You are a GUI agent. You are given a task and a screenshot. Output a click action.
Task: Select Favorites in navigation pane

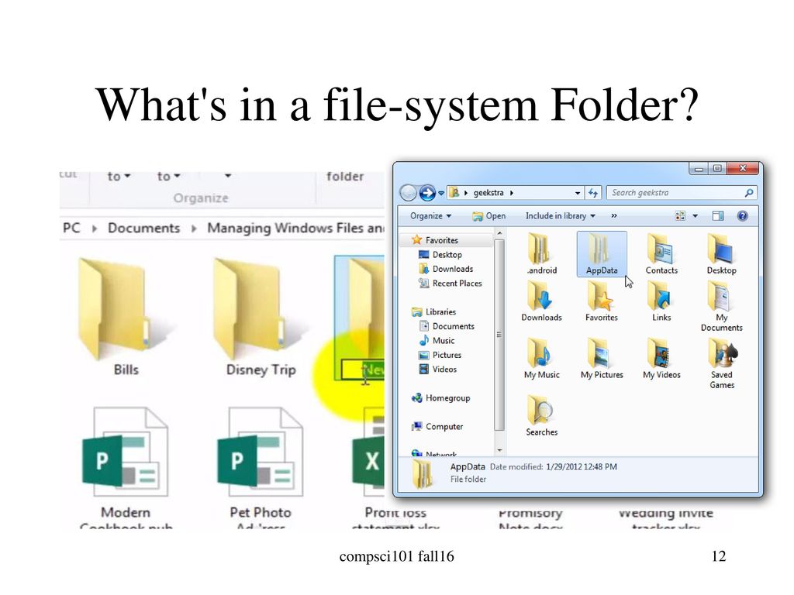[x=441, y=240]
